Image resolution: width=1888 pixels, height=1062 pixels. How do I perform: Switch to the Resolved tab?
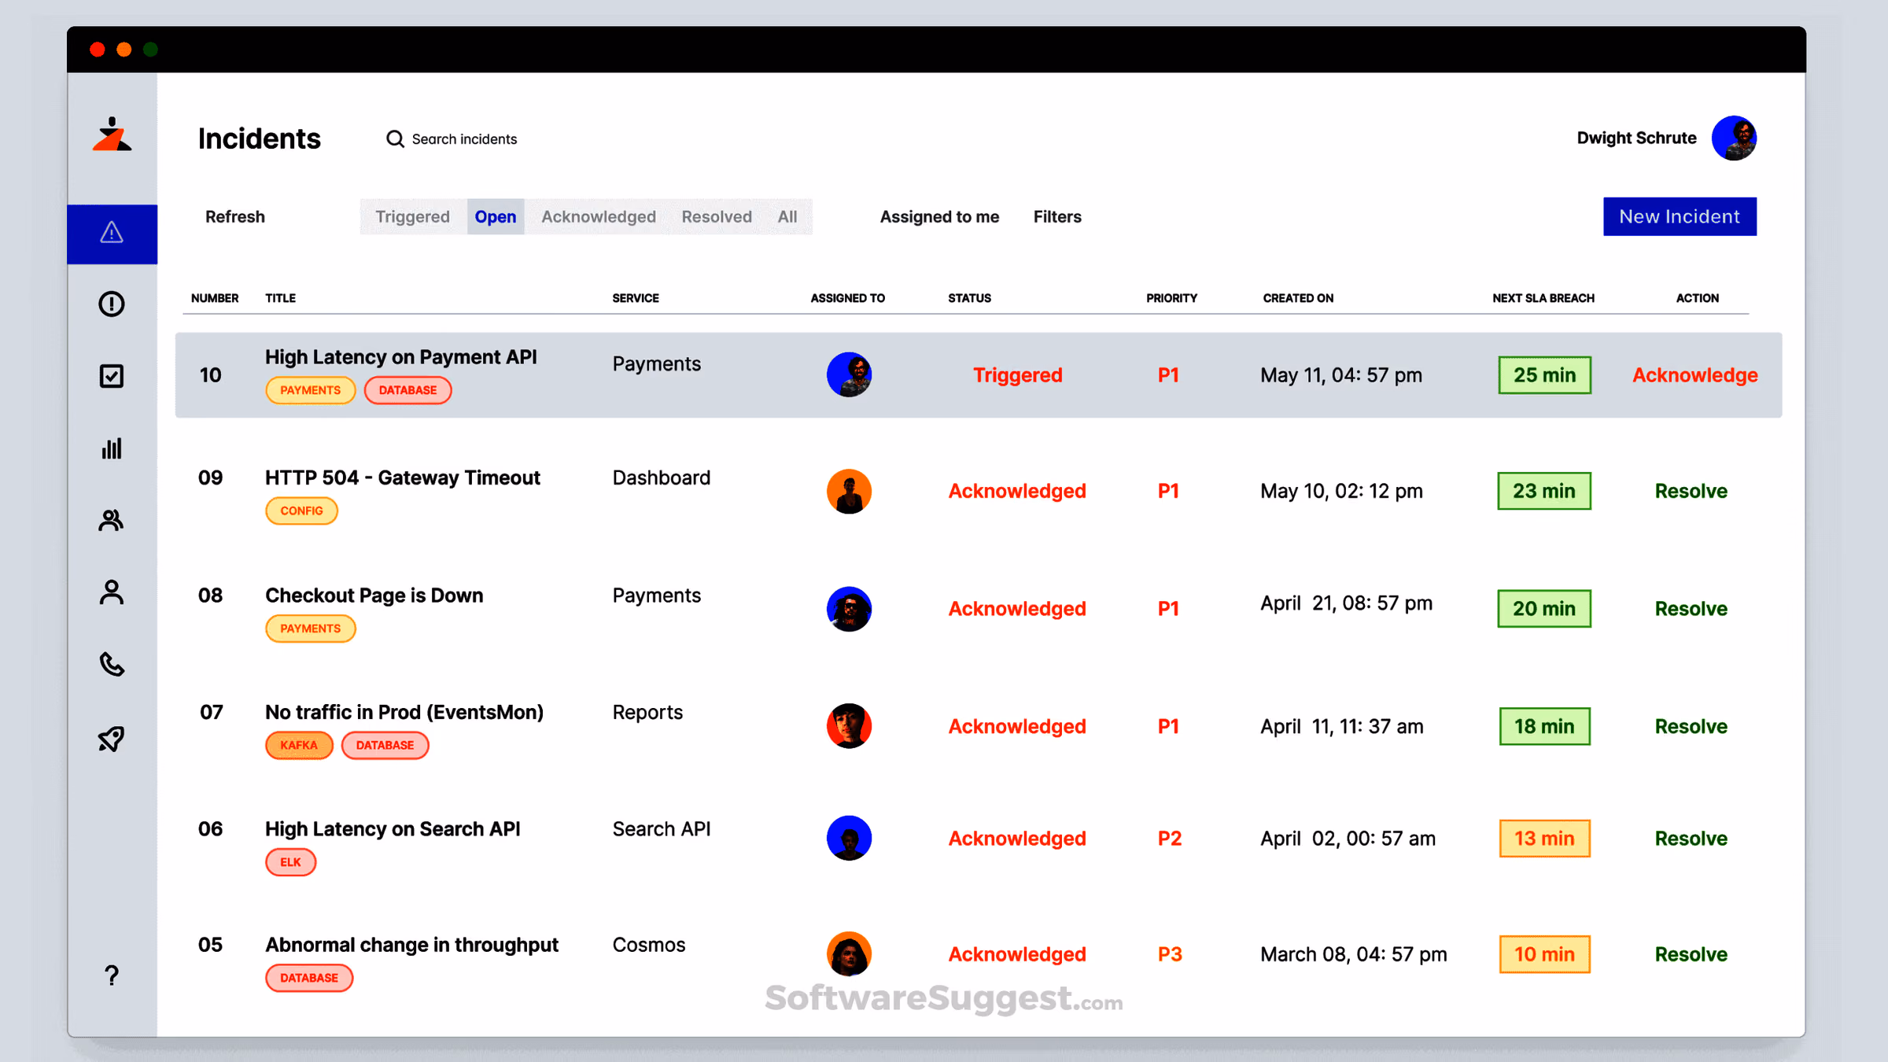[717, 217]
